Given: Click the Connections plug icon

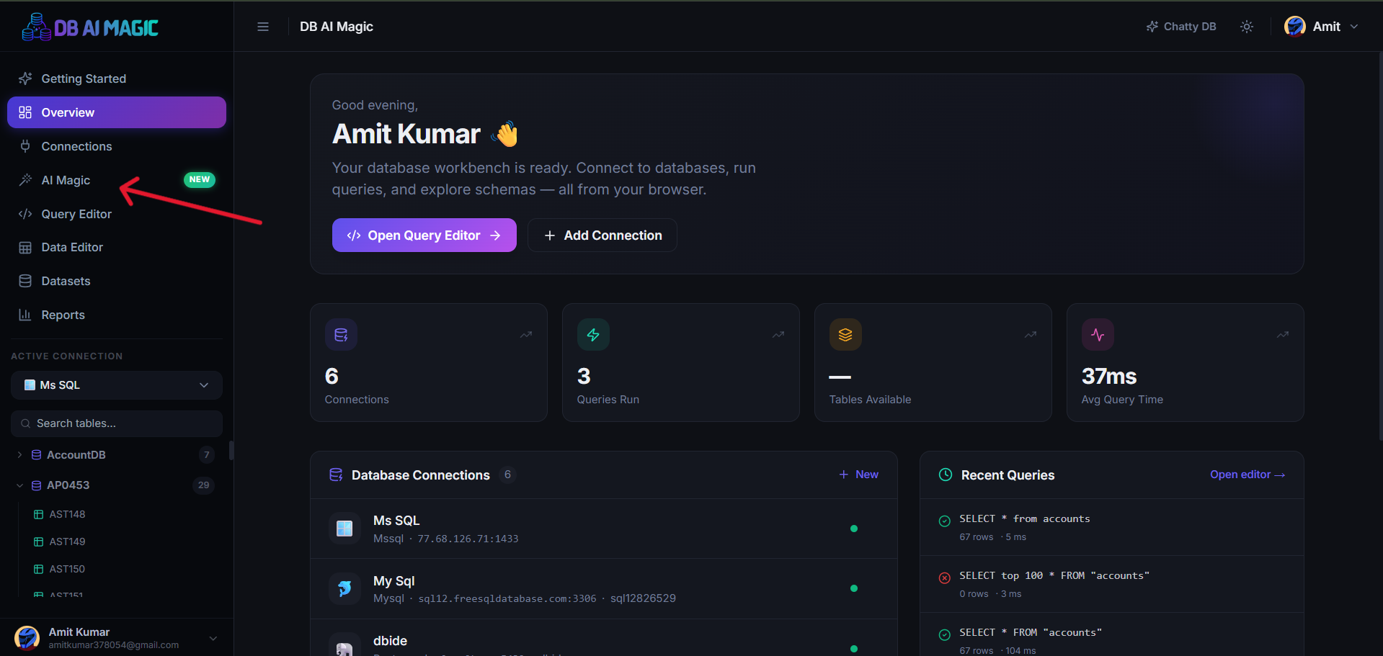Looking at the screenshot, I should pos(25,146).
